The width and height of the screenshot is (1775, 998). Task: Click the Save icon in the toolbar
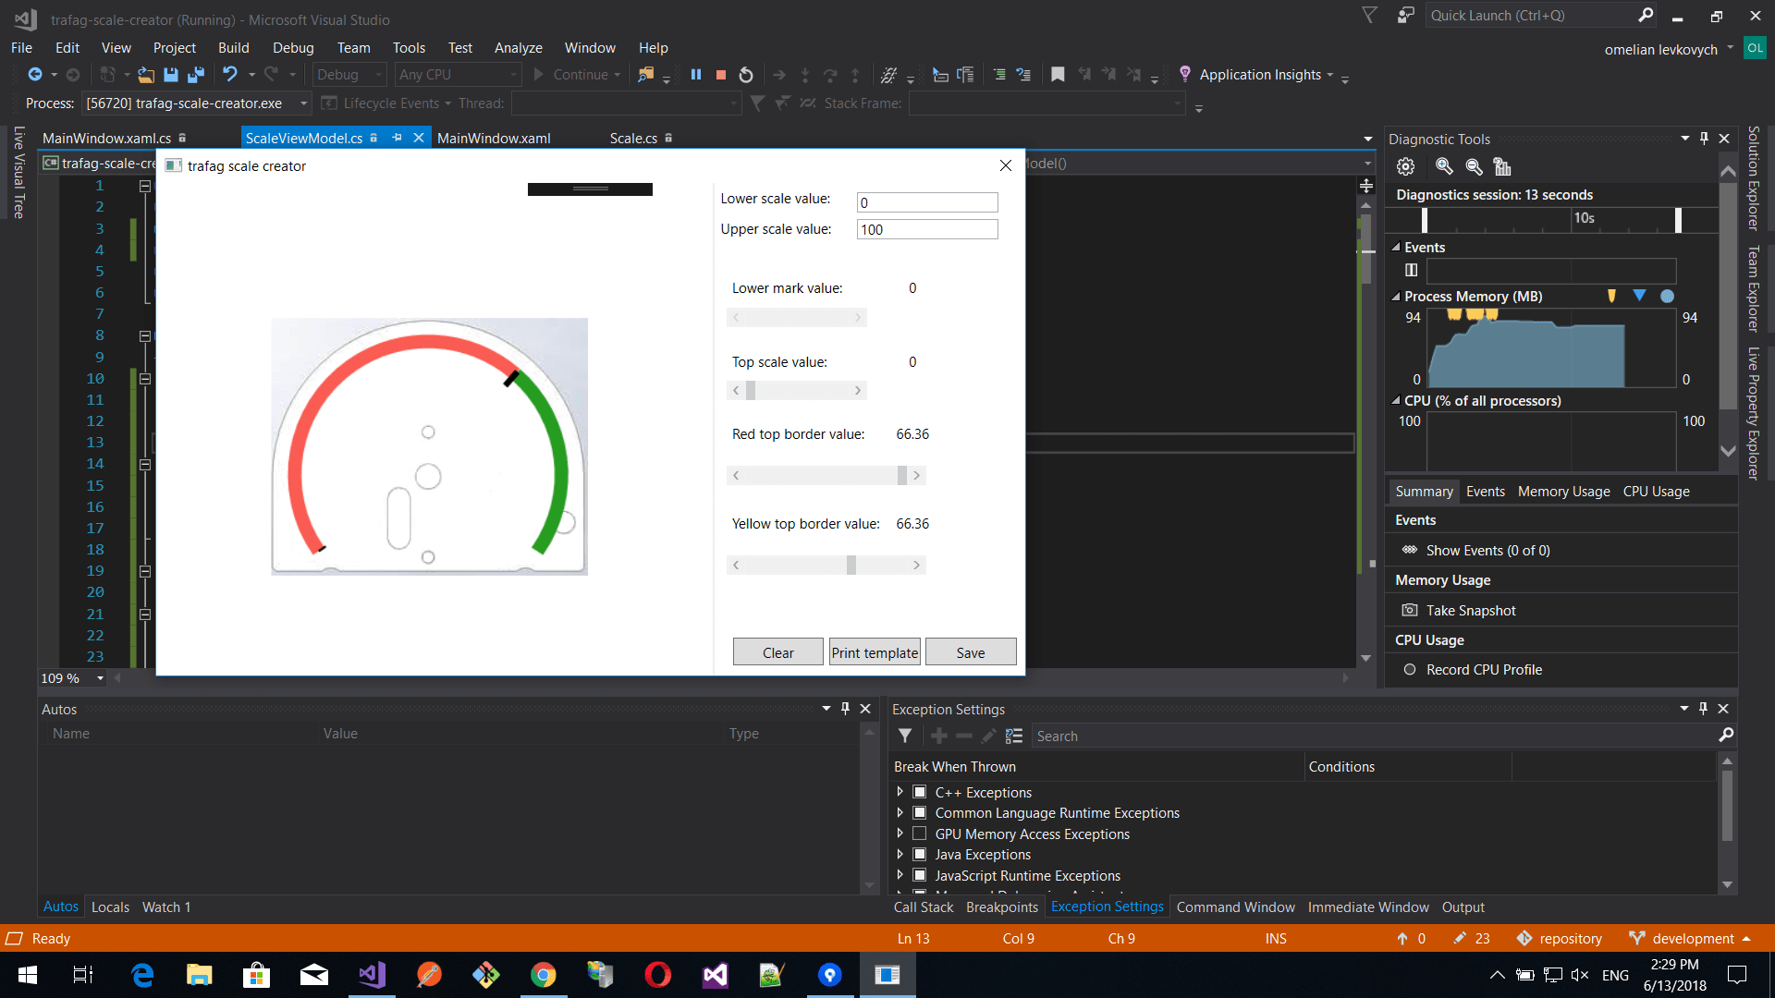point(171,75)
